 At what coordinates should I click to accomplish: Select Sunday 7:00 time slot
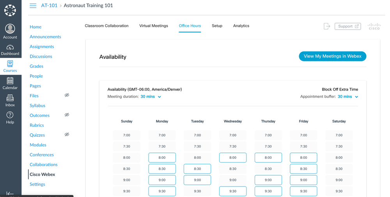127,135
